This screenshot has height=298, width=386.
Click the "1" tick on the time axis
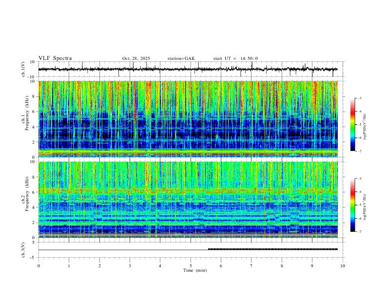(69, 266)
